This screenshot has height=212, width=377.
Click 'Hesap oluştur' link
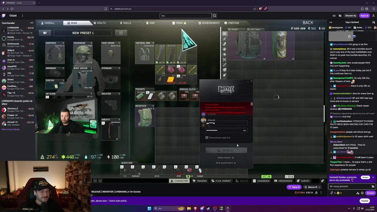pyautogui.click(x=226, y=158)
